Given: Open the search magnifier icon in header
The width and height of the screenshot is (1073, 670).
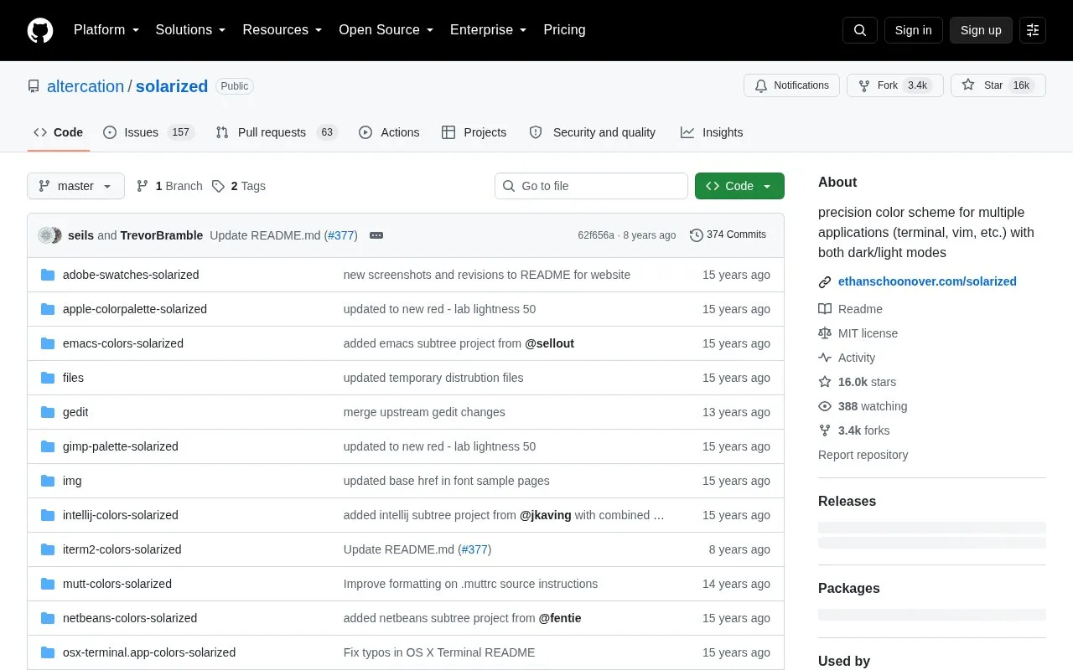Looking at the screenshot, I should tap(860, 30).
